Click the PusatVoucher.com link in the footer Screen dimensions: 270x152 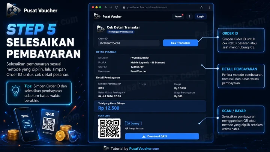pos(144,149)
